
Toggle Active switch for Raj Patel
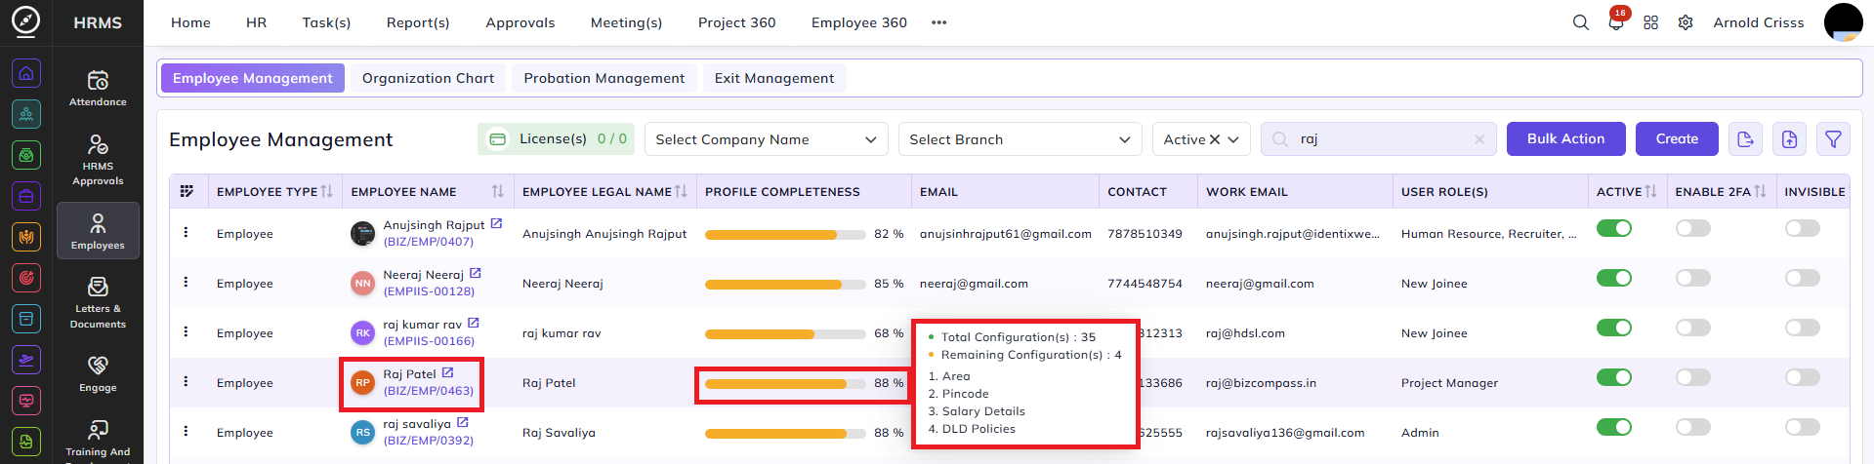pyautogui.click(x=1614, y=377)
